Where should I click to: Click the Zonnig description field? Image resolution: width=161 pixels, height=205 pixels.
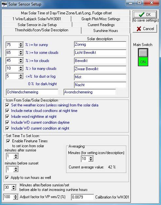click(x=100, y=45)
